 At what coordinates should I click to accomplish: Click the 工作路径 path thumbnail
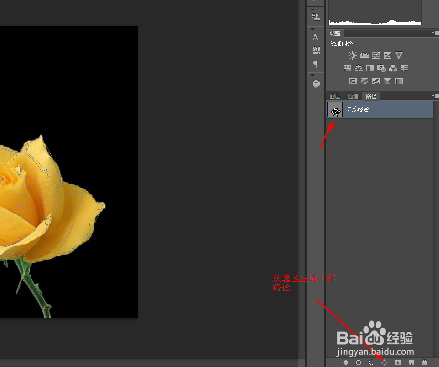(335, 109)
